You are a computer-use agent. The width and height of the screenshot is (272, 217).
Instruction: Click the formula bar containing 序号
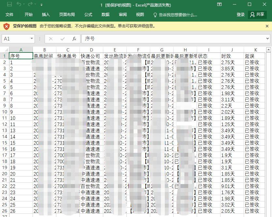click(x=174, y=39)
